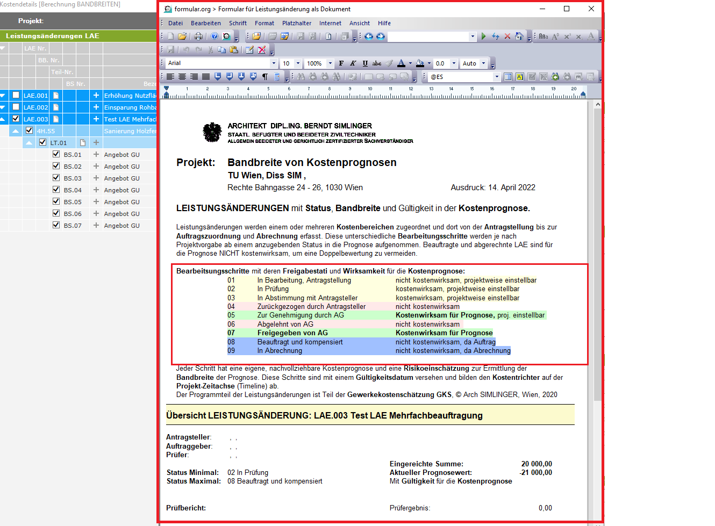Click the plus button on LAE.002 row
This screenshot has height=526, width=715.
(96, 107)
